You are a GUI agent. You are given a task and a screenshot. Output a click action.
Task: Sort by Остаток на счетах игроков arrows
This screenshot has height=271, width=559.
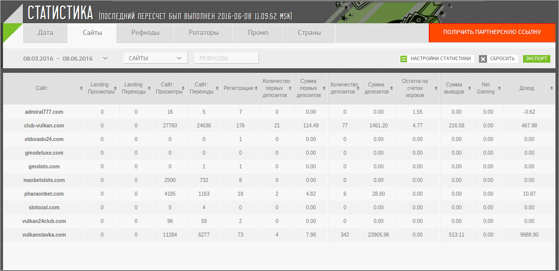436,88
